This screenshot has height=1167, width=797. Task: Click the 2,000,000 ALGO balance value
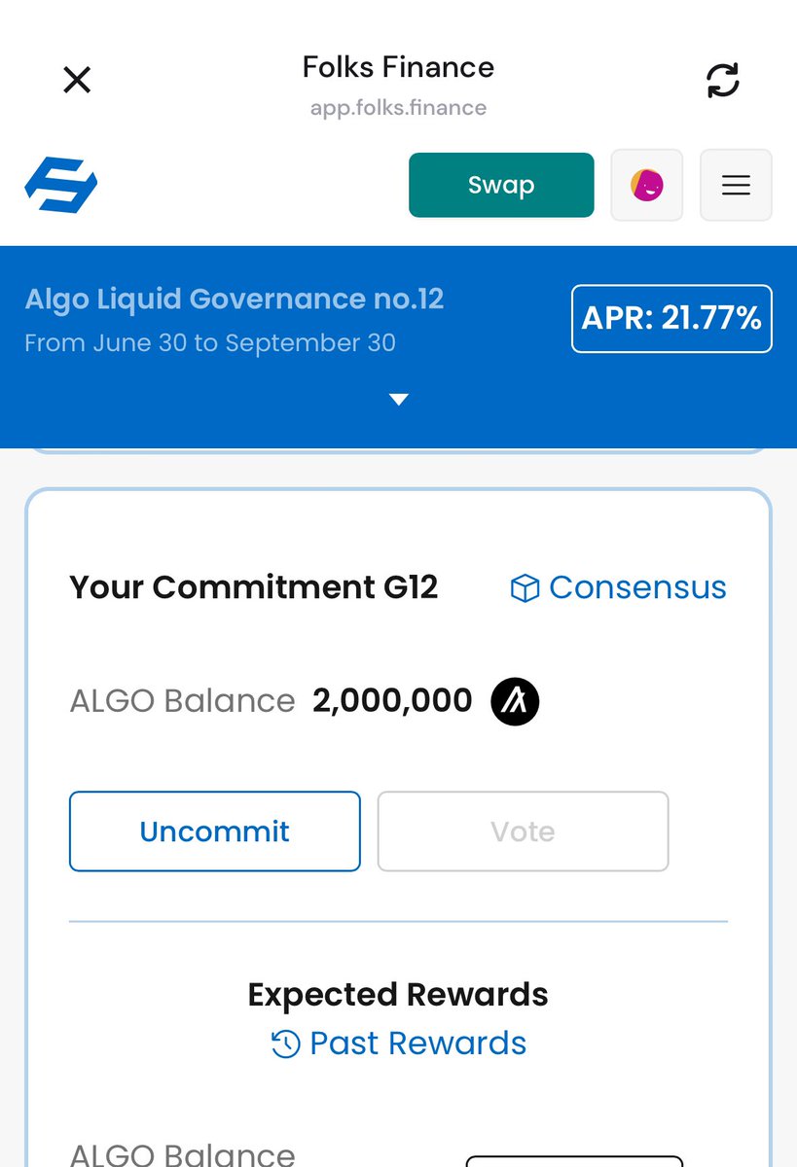point(392,700)
